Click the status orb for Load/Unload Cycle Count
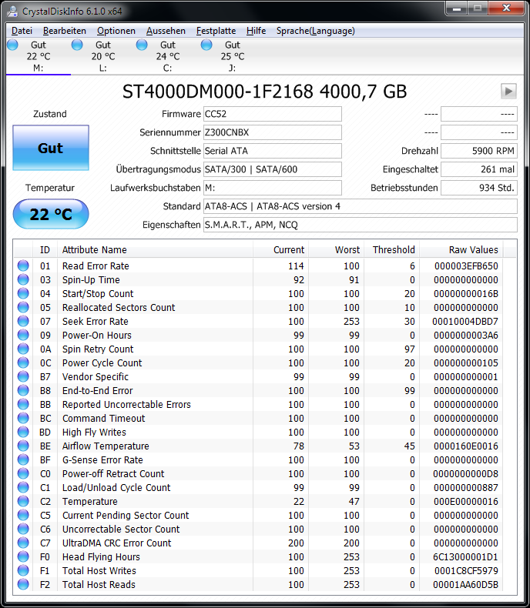Screen dimensions: 530x608 tap(23, 487)
